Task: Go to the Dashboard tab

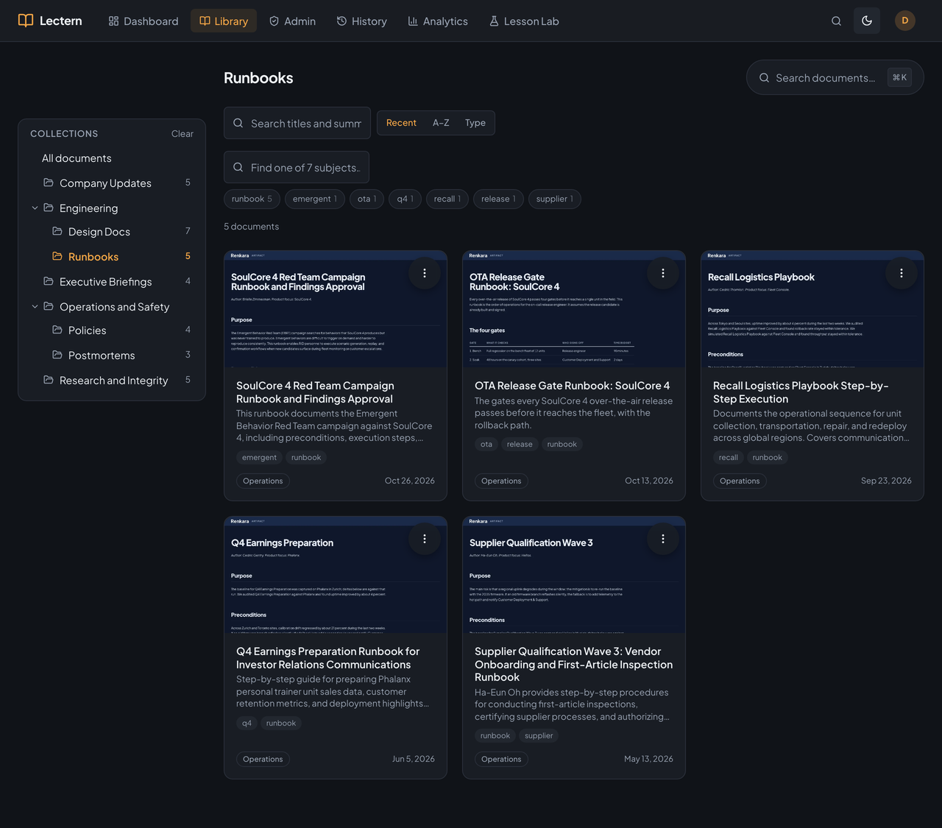Action: (144, 21)
